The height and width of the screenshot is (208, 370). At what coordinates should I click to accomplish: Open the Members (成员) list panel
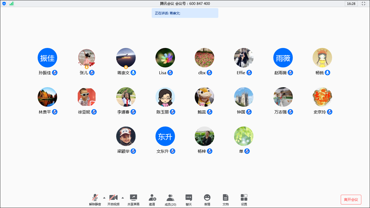point(170,200)
